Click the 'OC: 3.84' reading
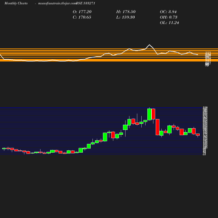218x218 pixels. (x=168, y=12)
